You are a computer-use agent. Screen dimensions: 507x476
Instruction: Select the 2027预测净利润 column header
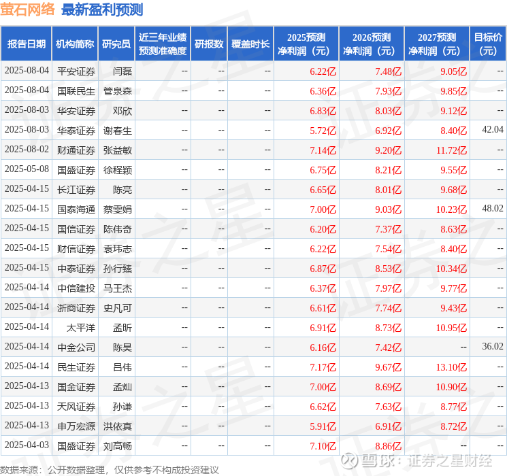coord(437,44)
